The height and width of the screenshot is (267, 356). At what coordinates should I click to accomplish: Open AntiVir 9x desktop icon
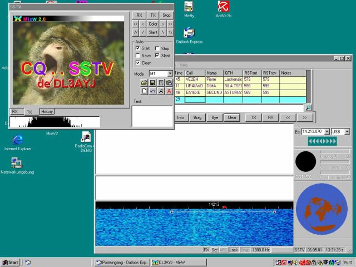[224, 9]
